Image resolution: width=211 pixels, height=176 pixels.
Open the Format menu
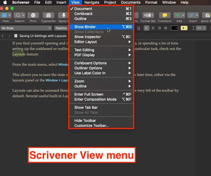pyautogui.click(x=151, y=2)
